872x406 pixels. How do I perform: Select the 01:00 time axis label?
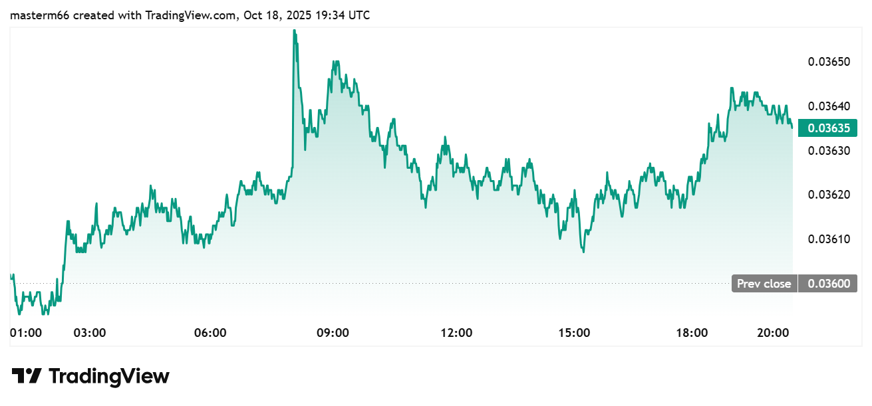27,332
